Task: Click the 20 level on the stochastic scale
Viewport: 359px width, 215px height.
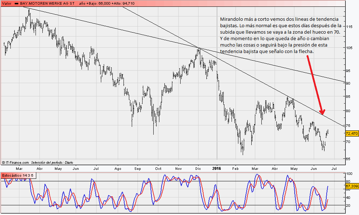Action: point(348,205)
